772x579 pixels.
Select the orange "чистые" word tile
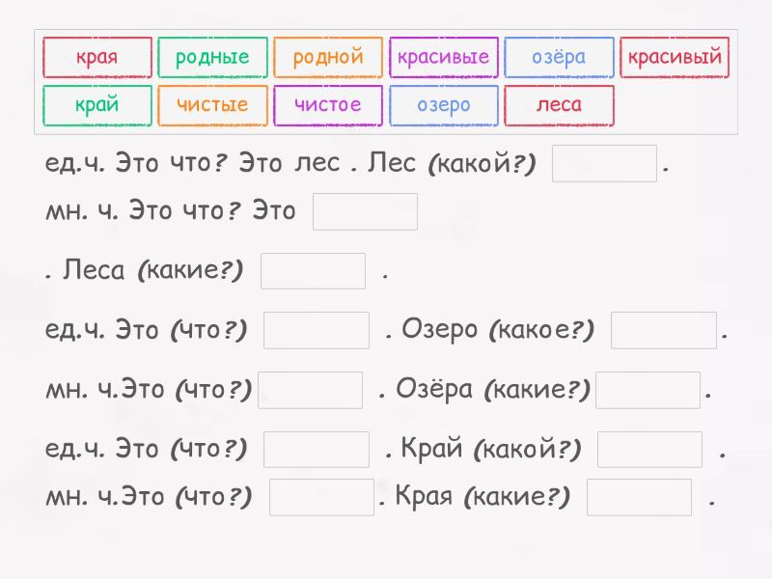[x=212, y=105]
